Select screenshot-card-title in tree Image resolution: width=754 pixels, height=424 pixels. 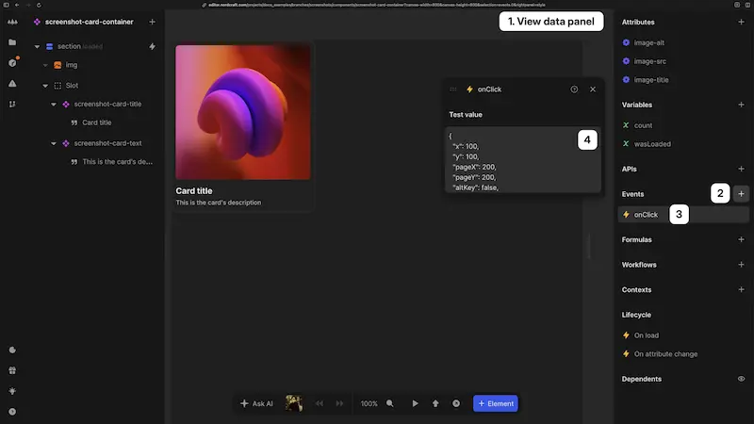pyautogui.click(x=107, y=104)
